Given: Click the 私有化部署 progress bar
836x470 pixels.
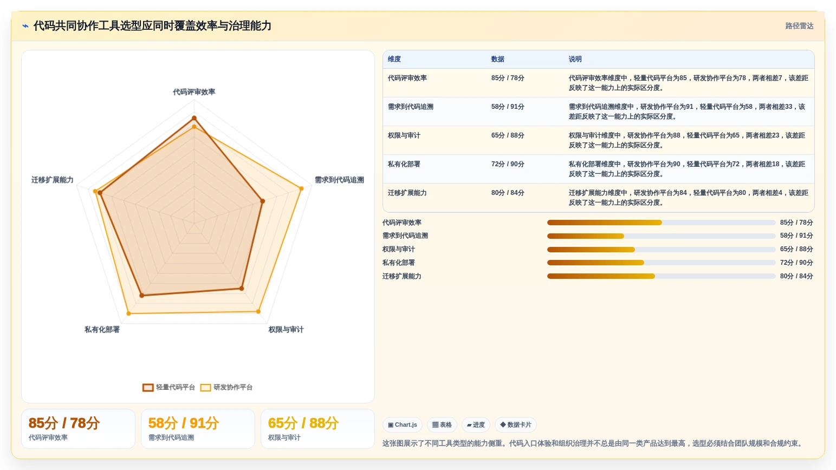Looking at the screenshot, I should 661,263.
